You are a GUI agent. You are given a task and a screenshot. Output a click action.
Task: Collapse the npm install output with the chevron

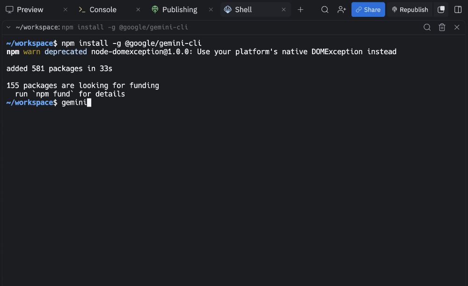point(8,27)
